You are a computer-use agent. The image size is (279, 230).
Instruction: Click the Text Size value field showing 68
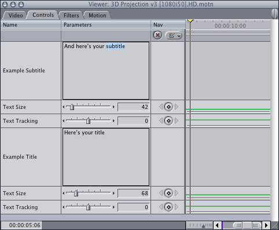click(134, 194)
